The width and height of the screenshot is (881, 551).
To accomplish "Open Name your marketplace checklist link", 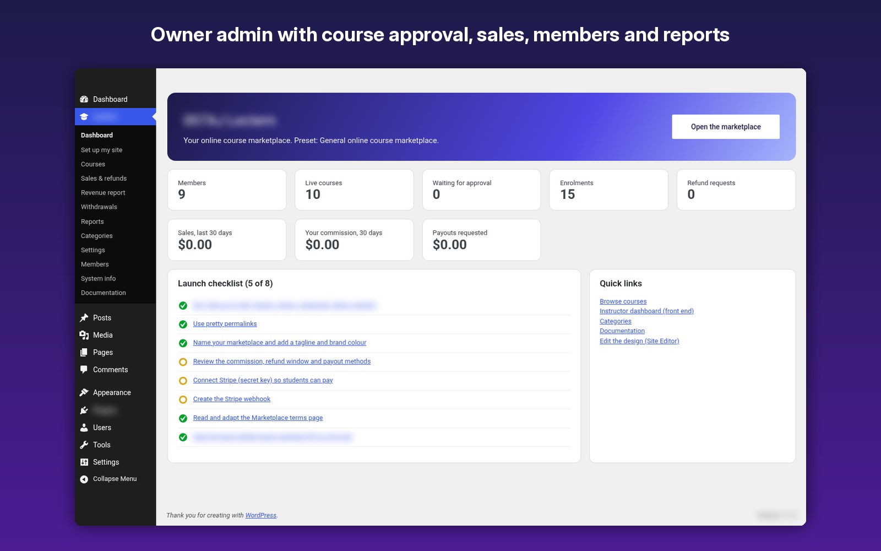I will coord(280,343).
